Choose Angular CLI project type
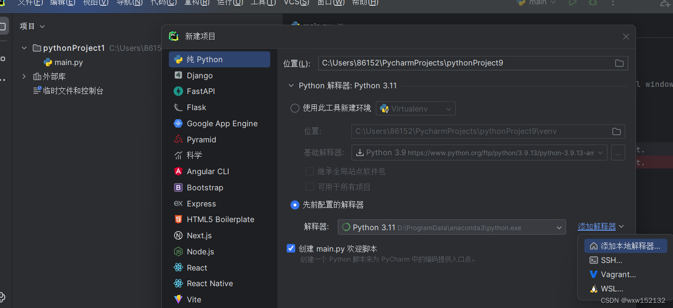 219,171
